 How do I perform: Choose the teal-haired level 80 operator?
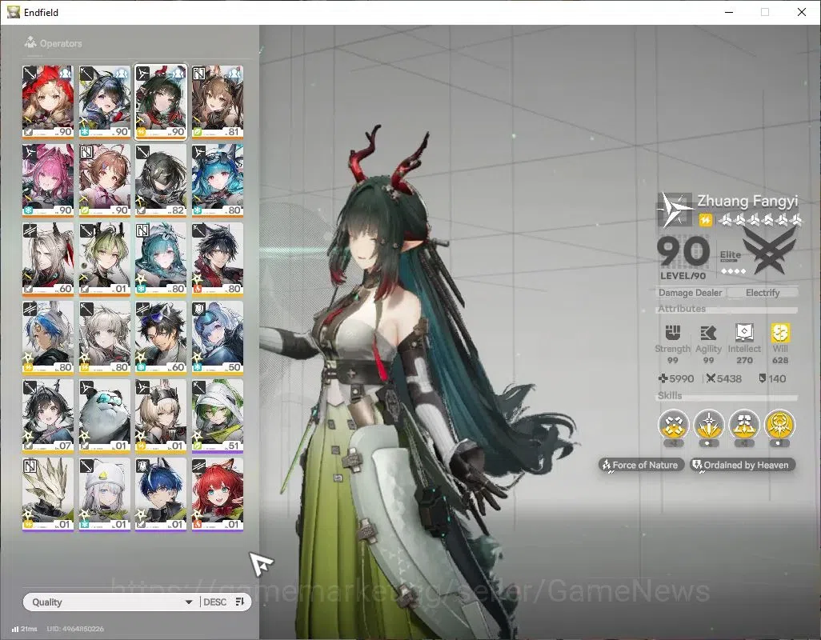[161, 258]
